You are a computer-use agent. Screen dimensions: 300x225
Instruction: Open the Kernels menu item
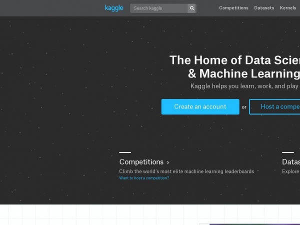[288, 8]
